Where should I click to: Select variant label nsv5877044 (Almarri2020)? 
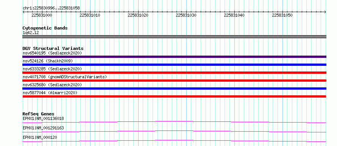click(x=50, y=93)
